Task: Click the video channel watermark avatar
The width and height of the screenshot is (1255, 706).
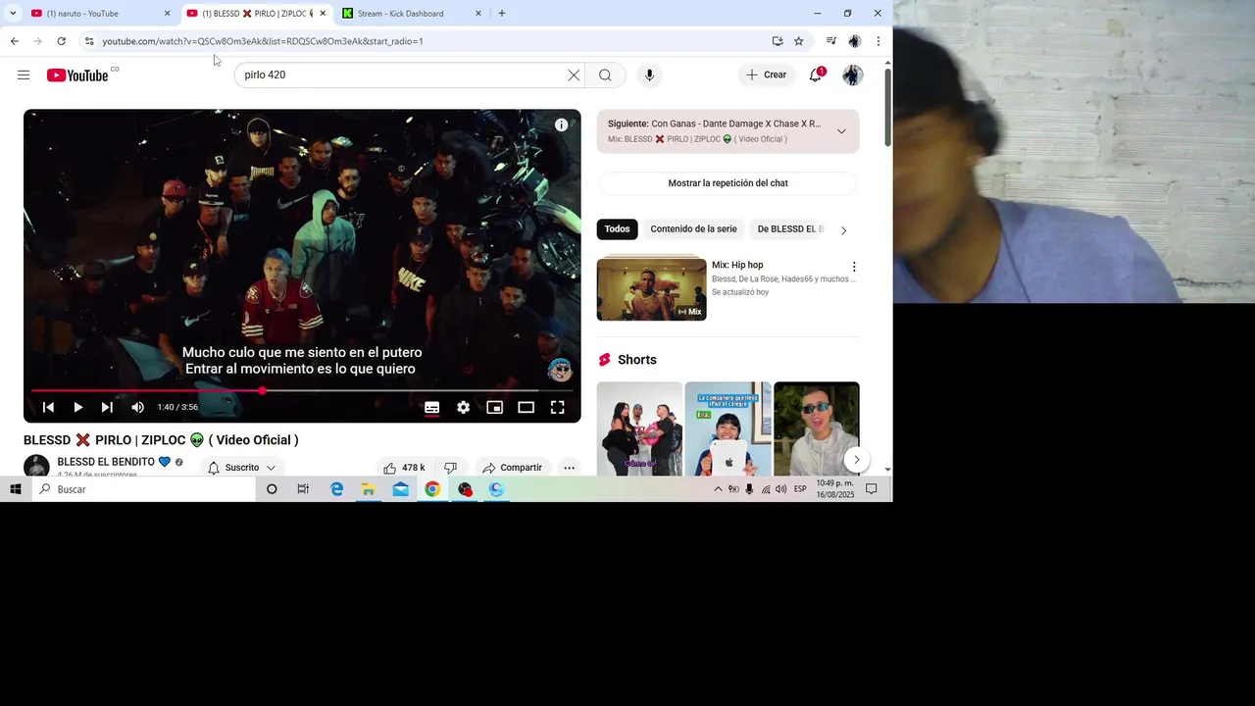Action: pos(560,370)
